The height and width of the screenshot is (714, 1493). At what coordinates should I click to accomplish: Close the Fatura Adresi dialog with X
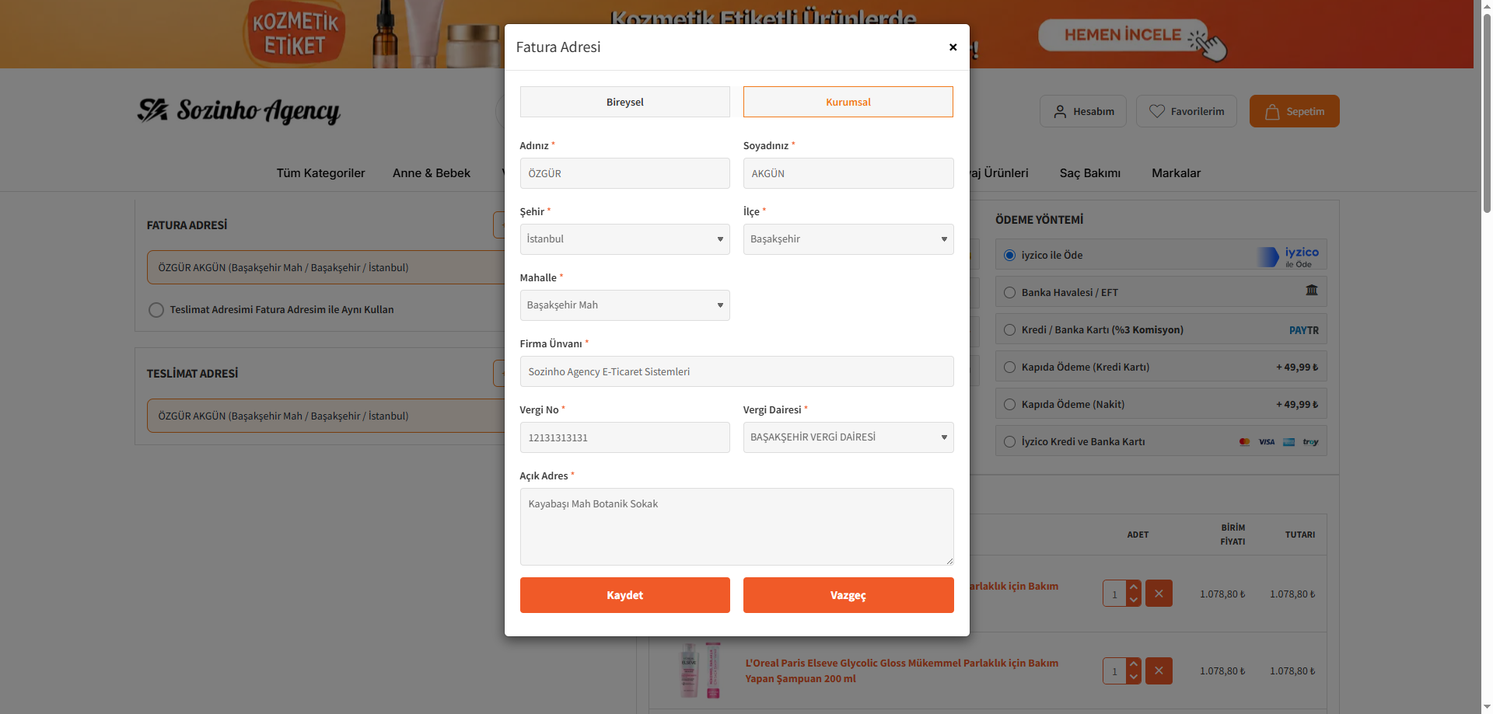click(953, 47)
